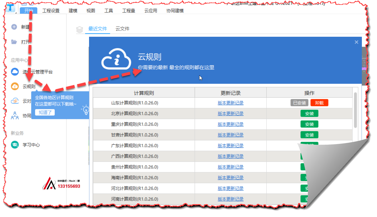Install 甘肃计算规则
The width and height of the screenshot is (377, 217).
(x=309, y=135)
